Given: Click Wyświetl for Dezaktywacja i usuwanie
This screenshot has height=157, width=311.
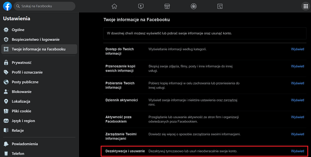Looking at the screenshot, I should [x=297, y=151].
